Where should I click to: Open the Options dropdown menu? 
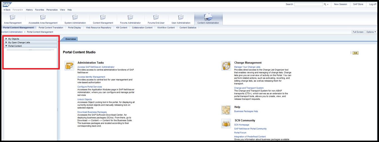click(371, 32)
